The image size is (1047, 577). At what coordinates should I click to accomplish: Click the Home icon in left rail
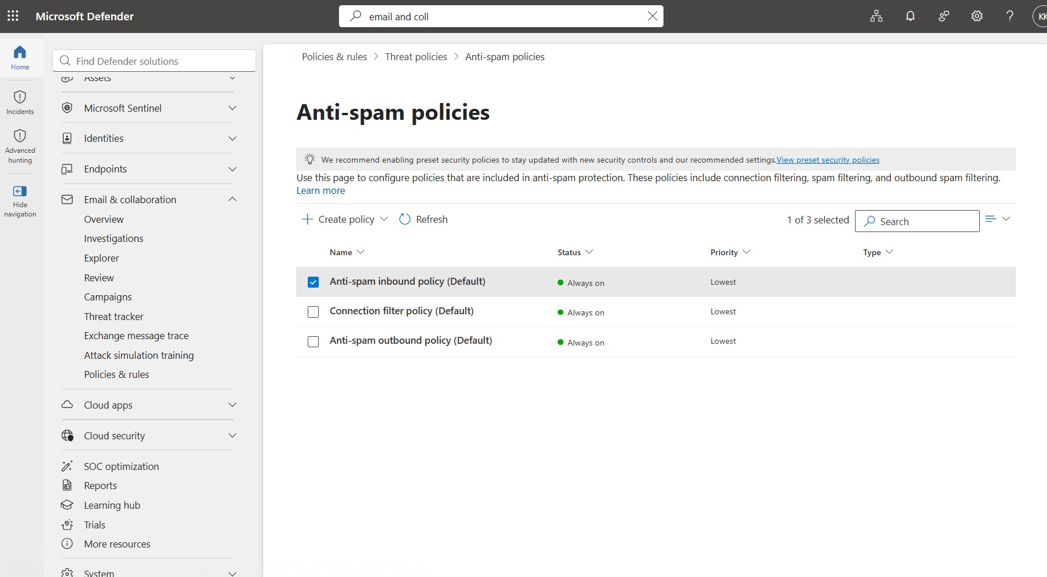20,52
